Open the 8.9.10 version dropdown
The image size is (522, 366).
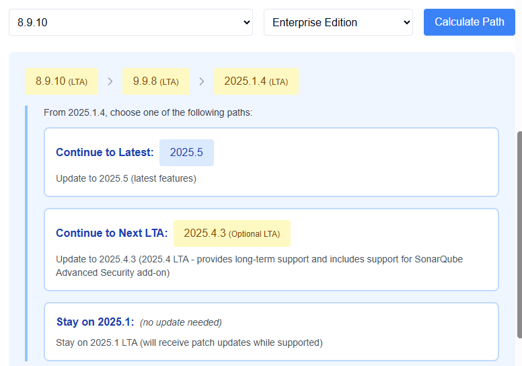point(130,22)
